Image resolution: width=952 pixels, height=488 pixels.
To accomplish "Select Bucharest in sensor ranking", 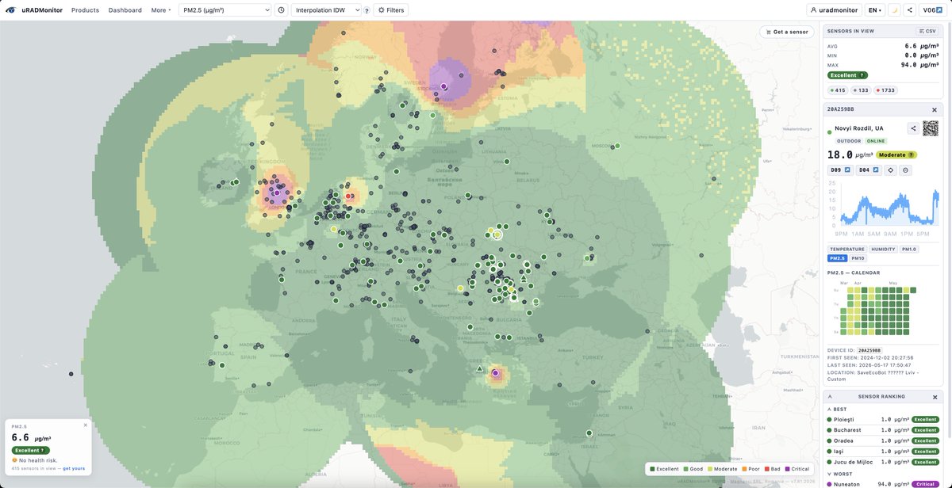I will click(x=882, y=429).
